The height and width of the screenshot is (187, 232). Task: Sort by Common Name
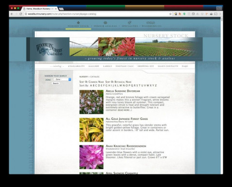click(x=91, y=82)
